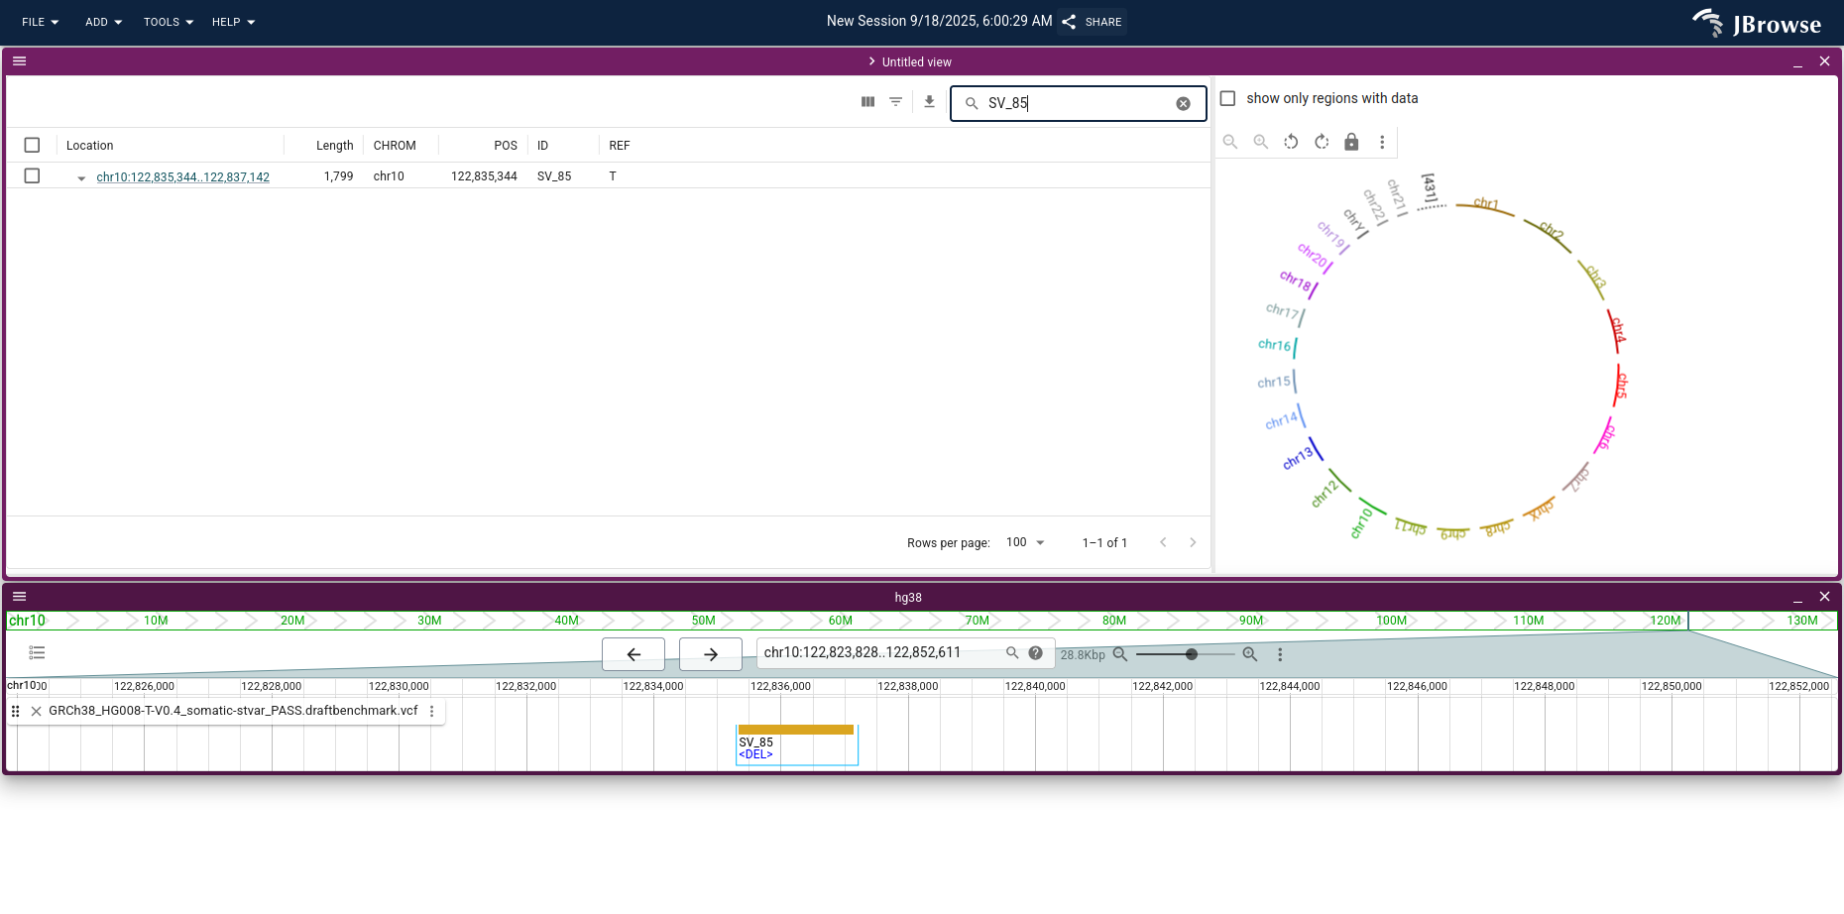Open the ADD menu
The height and width of the screenshot is (914, 1844).
[103, 22]
